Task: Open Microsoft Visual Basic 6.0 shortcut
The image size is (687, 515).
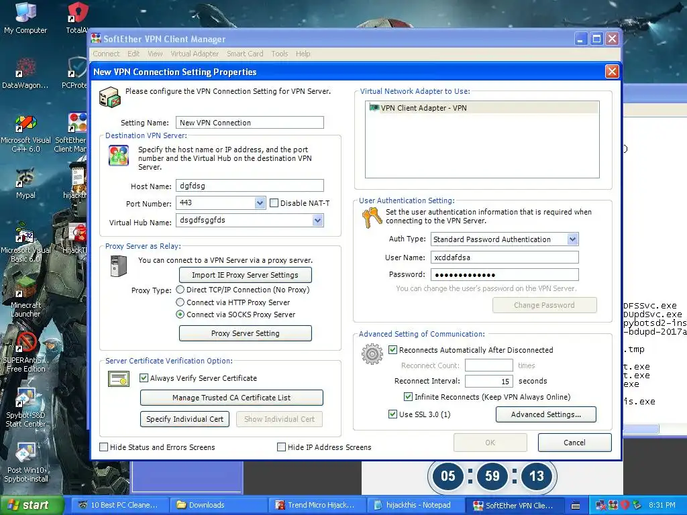Action: pos(25,243)
